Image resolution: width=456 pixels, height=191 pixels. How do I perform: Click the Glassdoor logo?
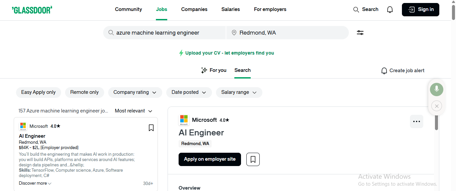click(32, 10)
